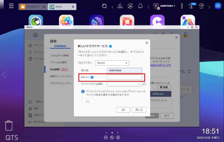Open the Recycle Bin trash icon on desktop
Screen dimensions: 224x142
click(x=9, y=126)
